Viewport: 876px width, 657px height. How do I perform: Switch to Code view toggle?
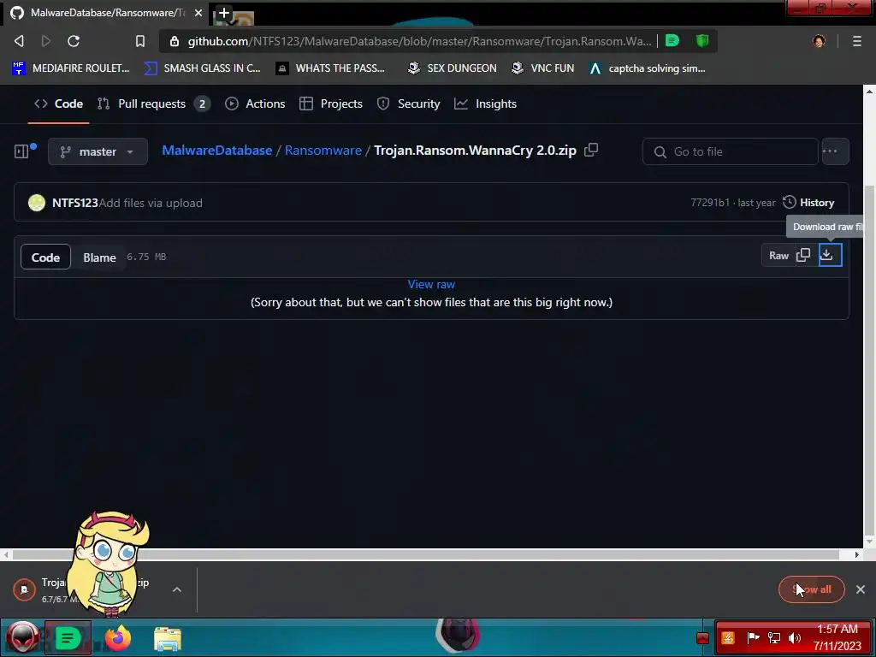click(x=46, y=257)
